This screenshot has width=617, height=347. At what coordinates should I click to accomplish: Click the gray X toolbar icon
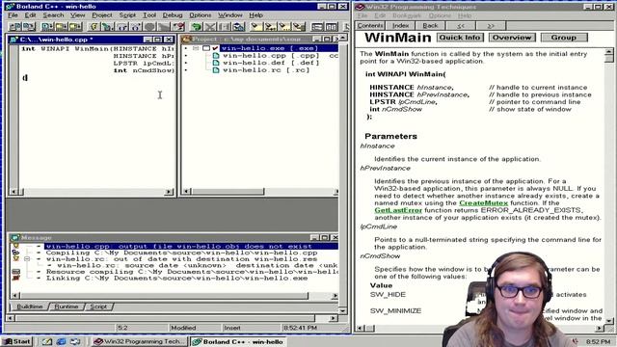tap(210, 27)
